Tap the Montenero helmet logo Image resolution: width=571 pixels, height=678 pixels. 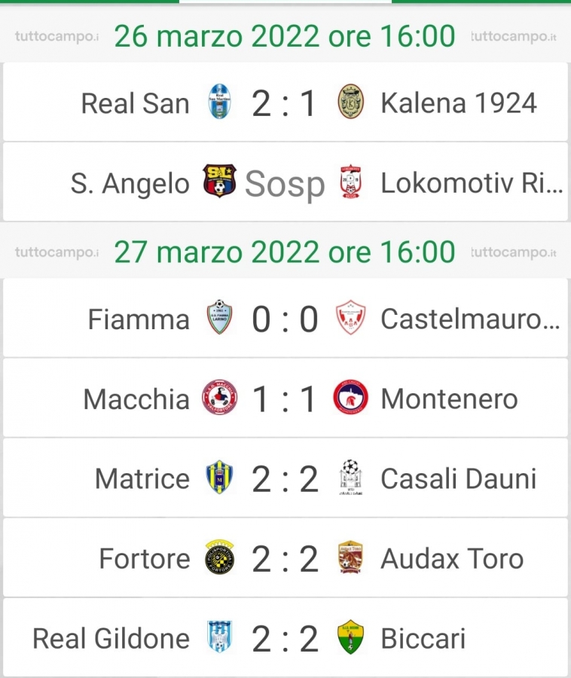[350, 397]
